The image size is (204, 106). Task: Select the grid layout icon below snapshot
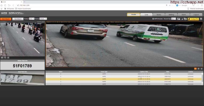point(198,69)
